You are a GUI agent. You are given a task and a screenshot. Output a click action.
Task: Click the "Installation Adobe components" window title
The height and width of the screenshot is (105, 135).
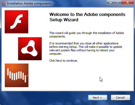point(29,3)
